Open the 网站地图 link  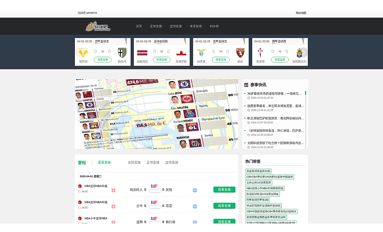pyautogui.click(x=301, y=13)
